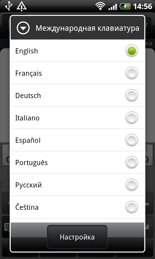Image resolution: width=155 pixels, height=259 pixels.
Task: Tap the cellular signal bars icon
Action: pyautogui.click(x=113, y=7)
